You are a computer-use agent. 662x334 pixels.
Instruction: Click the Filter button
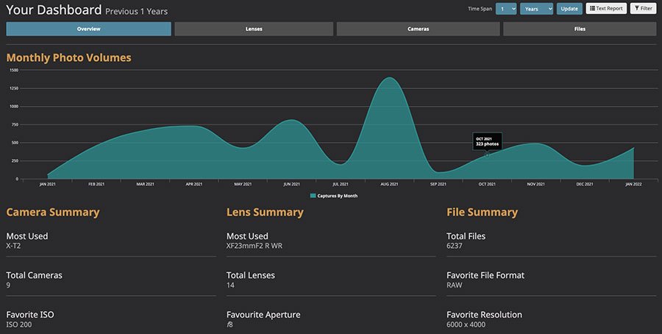643,8
